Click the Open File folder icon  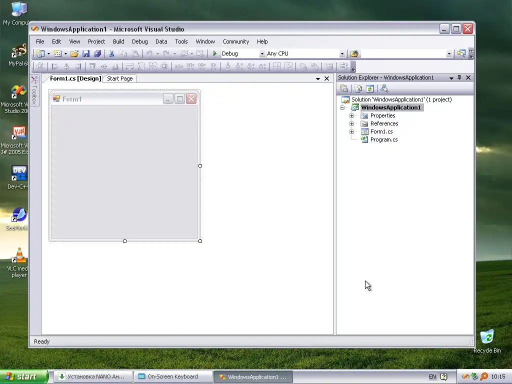click(x=74, y=53)
